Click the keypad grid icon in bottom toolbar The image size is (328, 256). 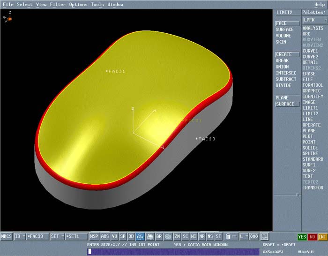(265, 237)
